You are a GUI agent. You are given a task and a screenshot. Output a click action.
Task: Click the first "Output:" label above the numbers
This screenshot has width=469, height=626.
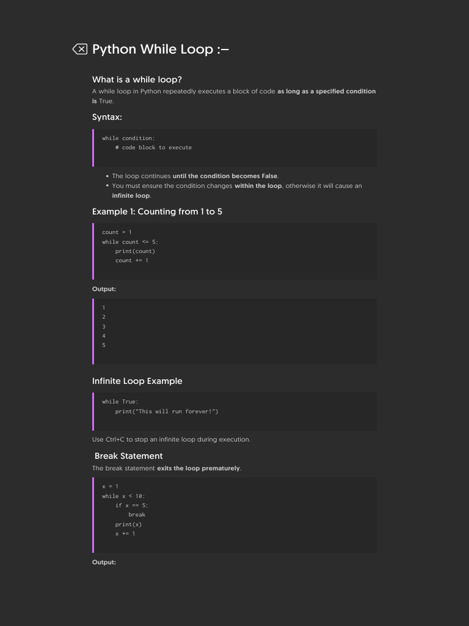pyautogui.click(x=104, y=289)
